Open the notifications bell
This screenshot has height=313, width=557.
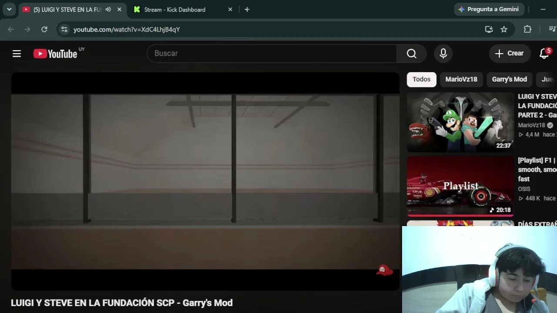click(544, 53)
